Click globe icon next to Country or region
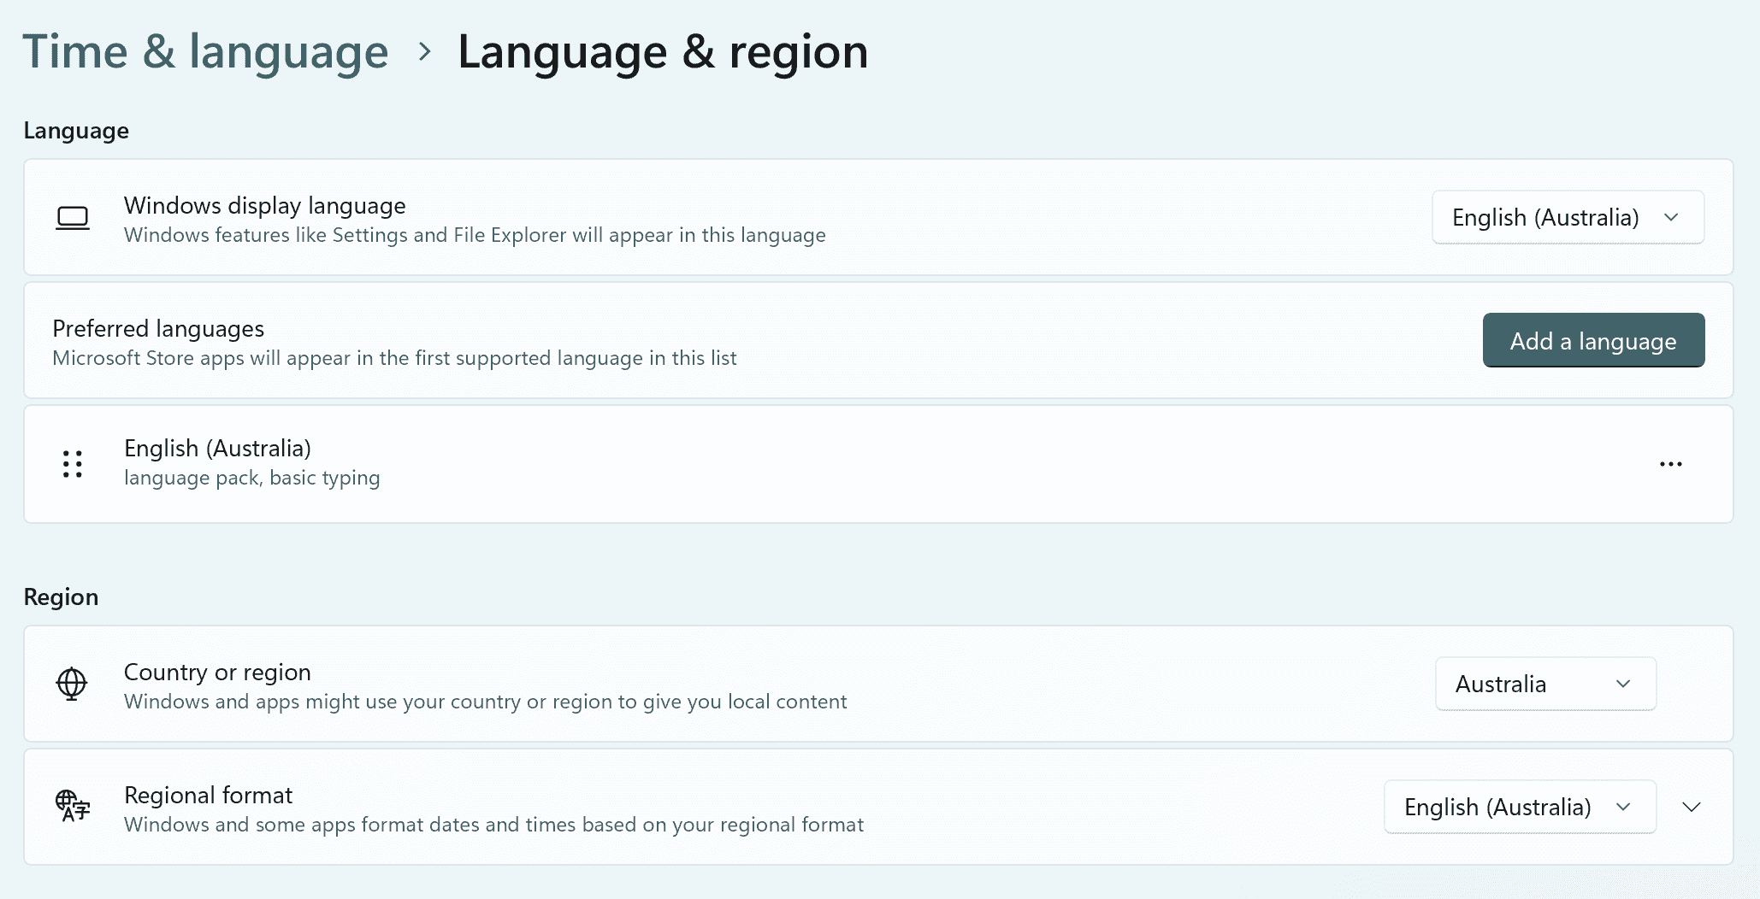1760x899 pixels. 72,684
